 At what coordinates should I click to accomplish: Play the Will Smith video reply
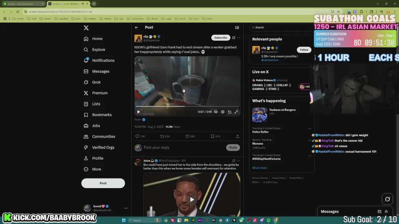pos(192,199)
